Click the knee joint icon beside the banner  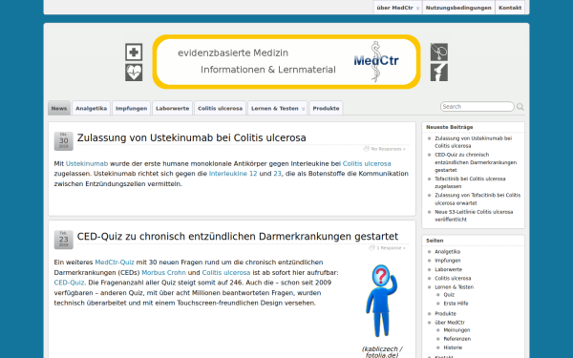[439, 73]
